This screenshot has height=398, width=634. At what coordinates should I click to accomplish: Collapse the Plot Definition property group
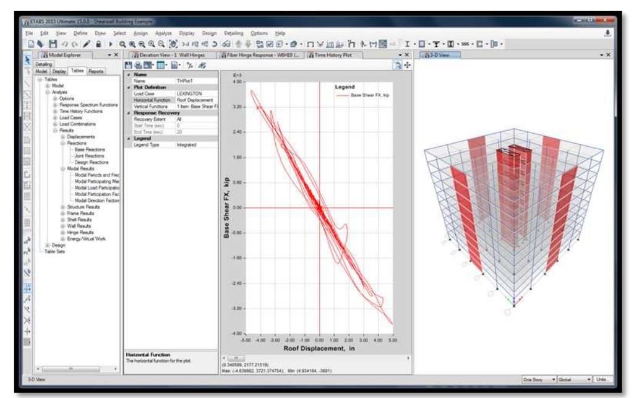[129, 87]
